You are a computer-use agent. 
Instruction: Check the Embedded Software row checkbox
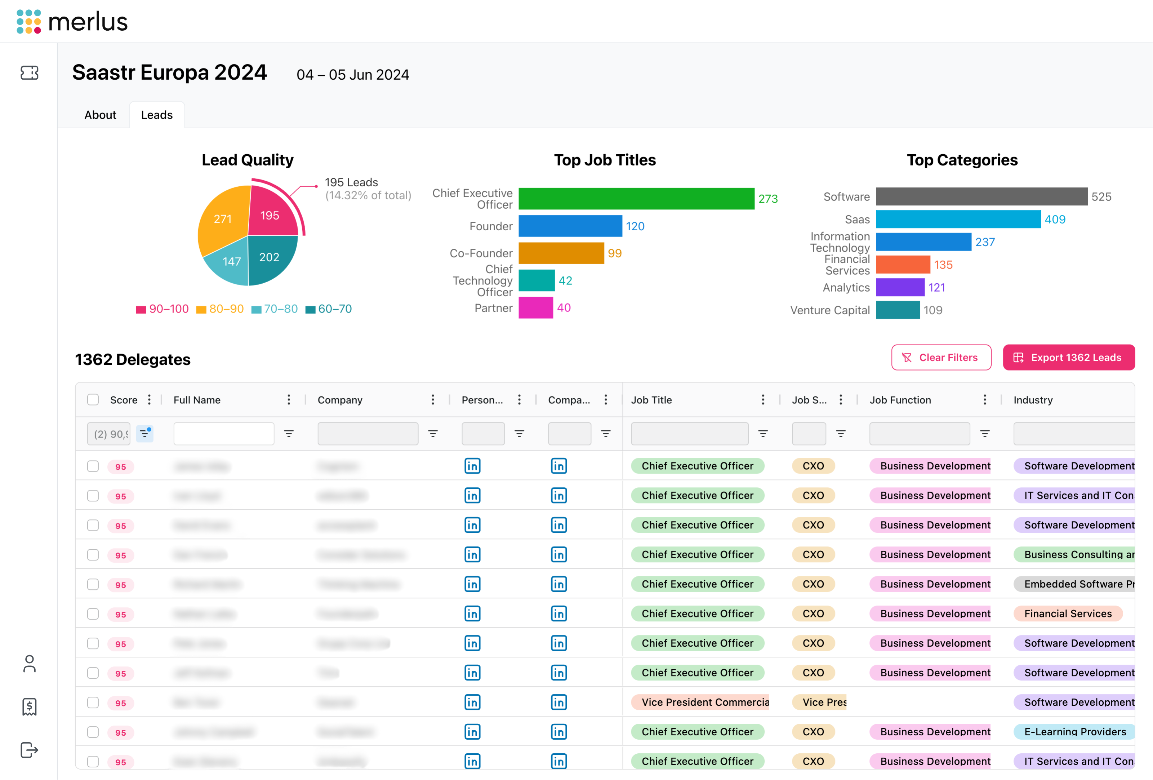(x=93, y=585)
